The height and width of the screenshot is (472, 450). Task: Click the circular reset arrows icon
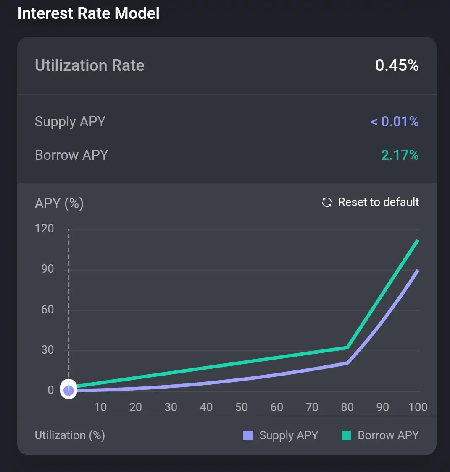326,203
